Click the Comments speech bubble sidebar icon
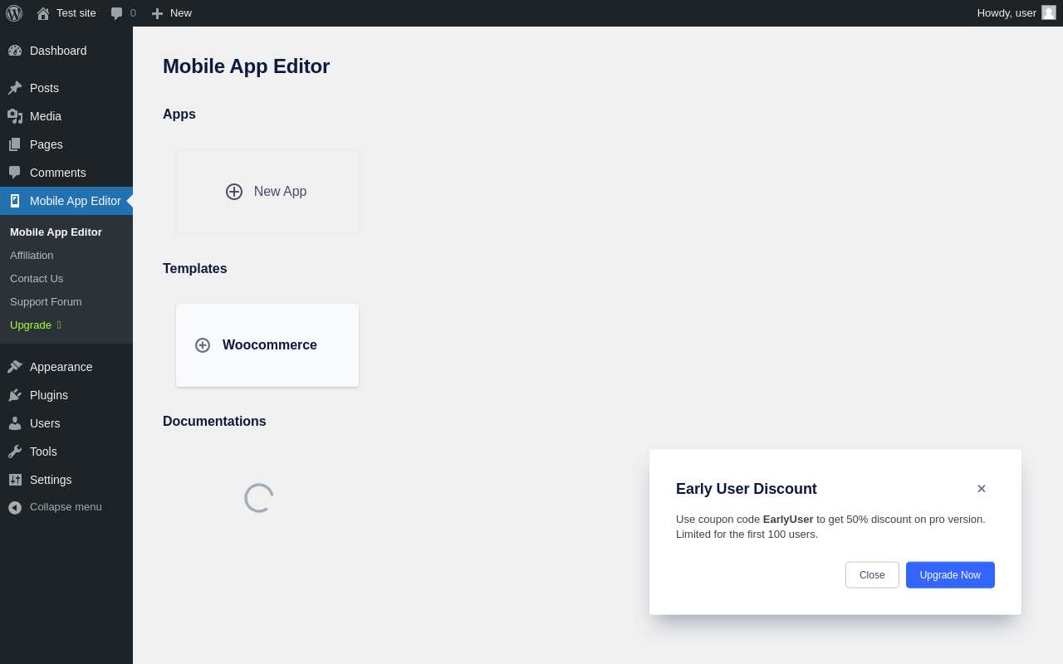 pyautogui.click(x=15, y=173)
